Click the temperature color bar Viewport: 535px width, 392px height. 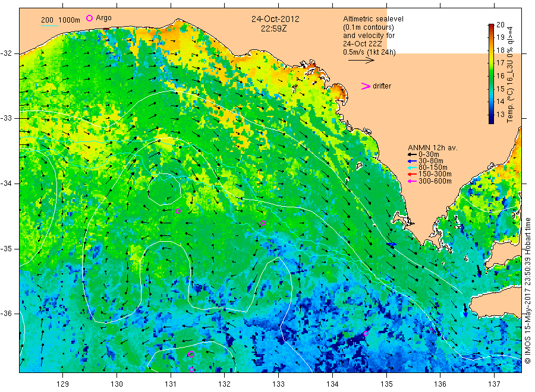coord(491,74)
